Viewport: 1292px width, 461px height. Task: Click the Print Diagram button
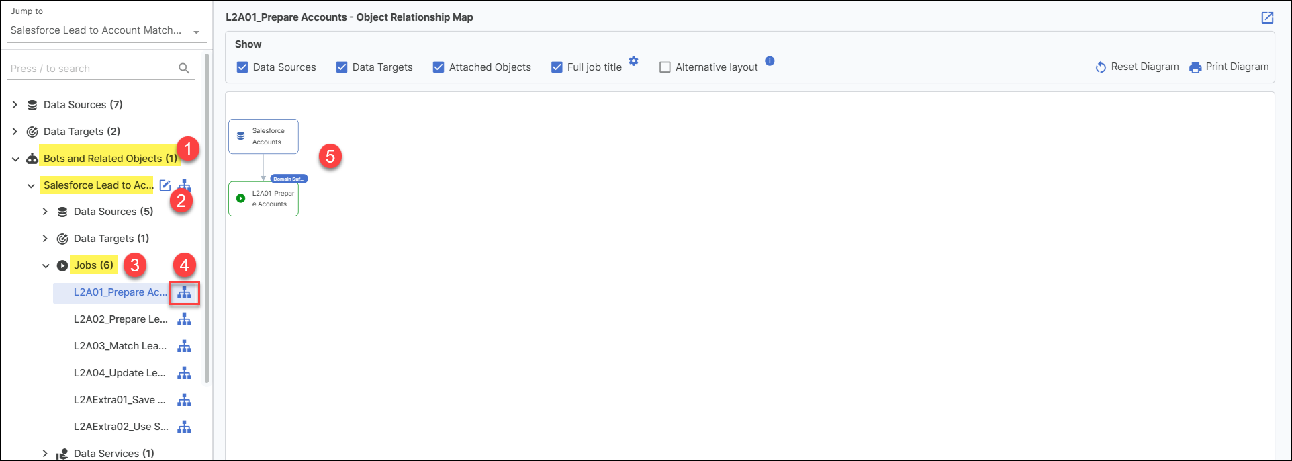(1229, 67)
